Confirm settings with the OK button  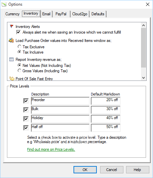coord(85,170)
